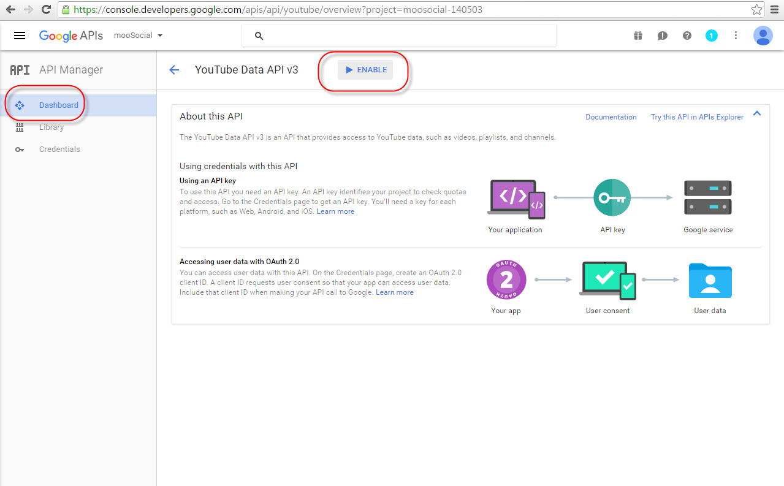The image size is (784, 486).
Task: Click the search magnifier in the top bar
Action: point(258,36)
